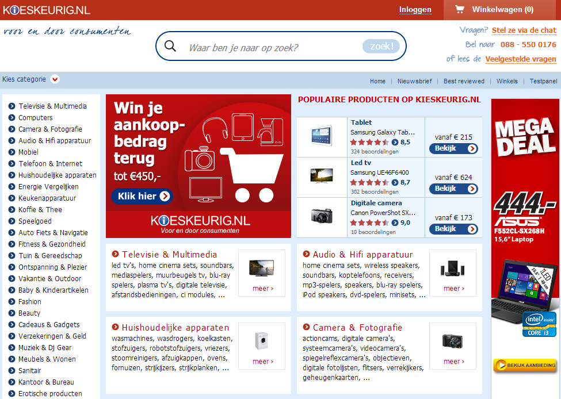The width and height of the screenshot is (561, 399).
Task: Click arrow icon beside Baby & Kinderartikelen
Action: point(12,290)
